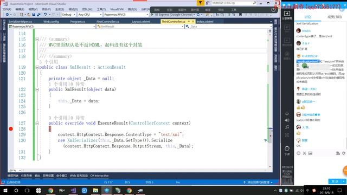Switch to the FirstController.cs tab
This screenshot has height=195, width=347.
coord(108,22)
